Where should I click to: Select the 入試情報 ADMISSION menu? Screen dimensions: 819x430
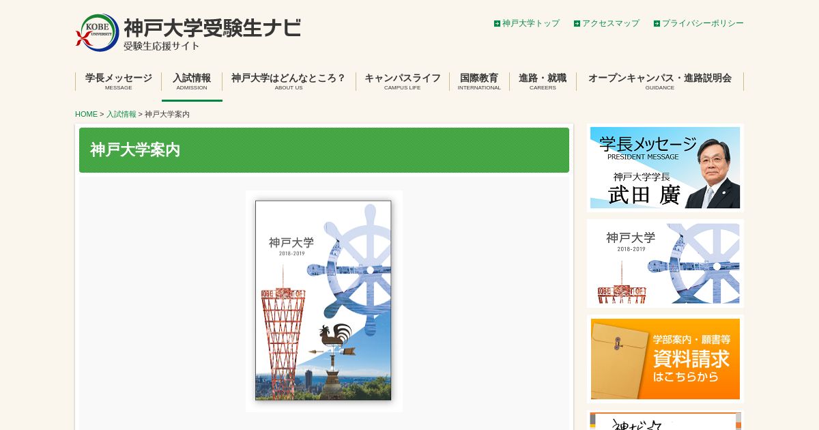coord(192,81)
